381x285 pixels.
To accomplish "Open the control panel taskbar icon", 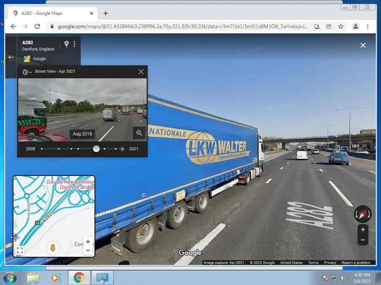I will (102, 278).
